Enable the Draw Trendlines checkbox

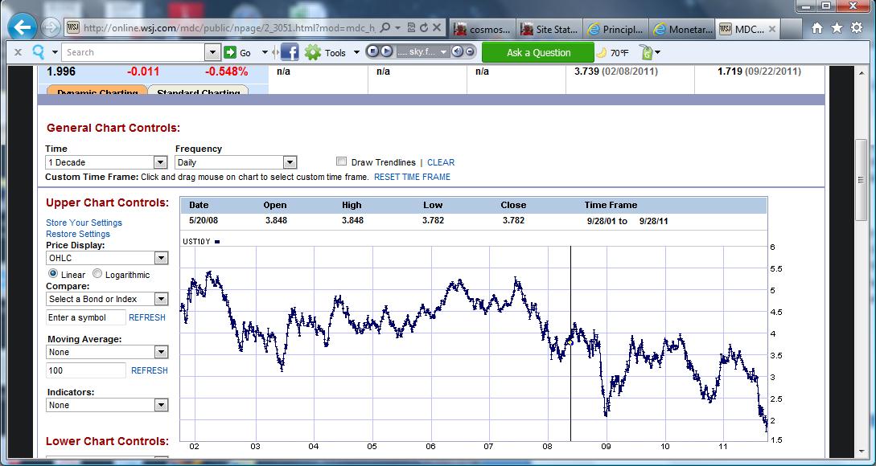[342, 161]
